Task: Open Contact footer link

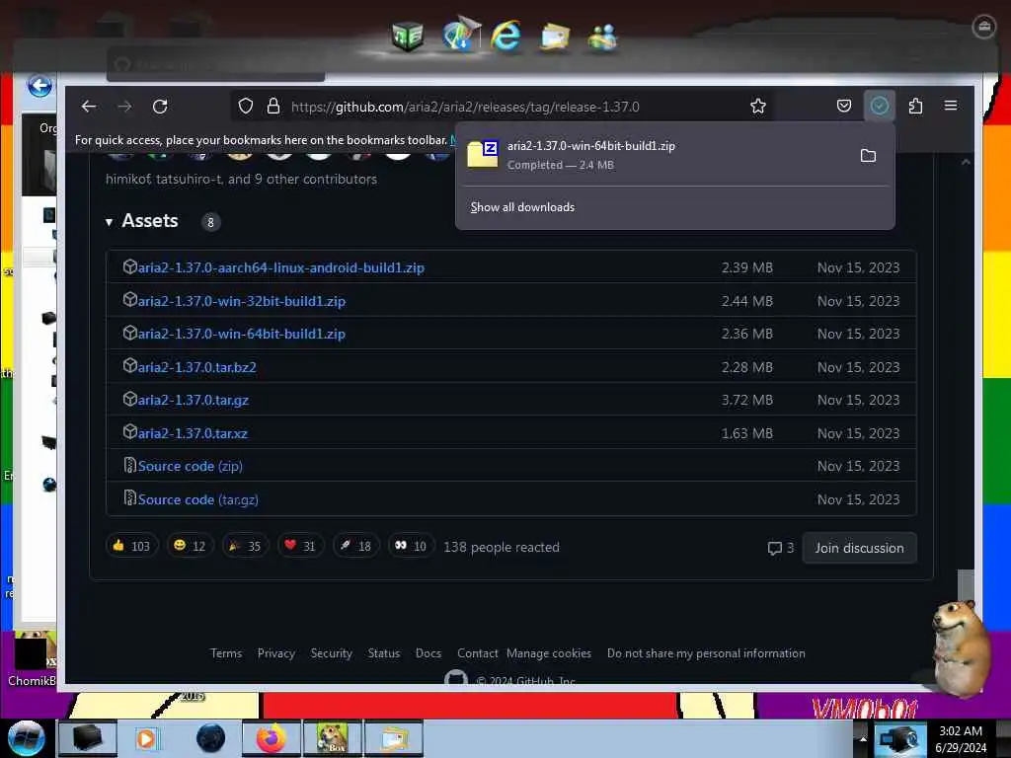Action: 477,653
